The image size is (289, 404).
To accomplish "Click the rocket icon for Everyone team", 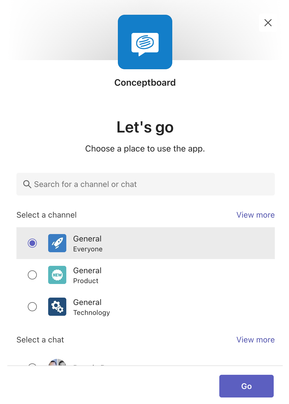I will pos(57,243).
